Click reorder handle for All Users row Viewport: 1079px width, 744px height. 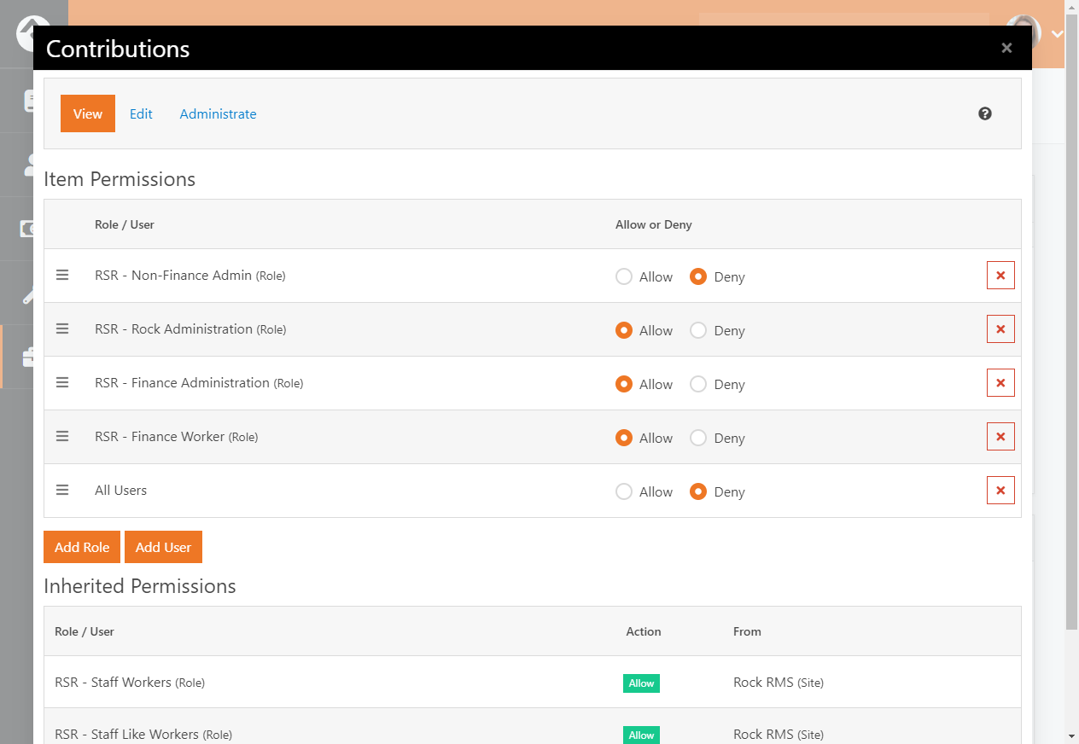pos(62,490)
